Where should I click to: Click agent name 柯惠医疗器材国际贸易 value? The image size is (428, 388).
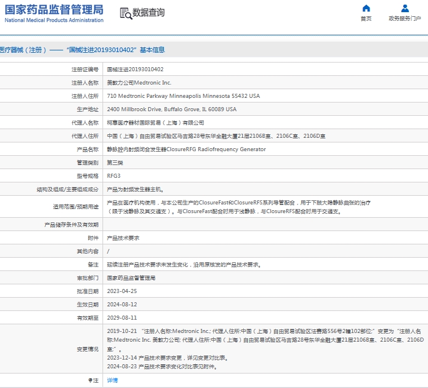(155, 123)
